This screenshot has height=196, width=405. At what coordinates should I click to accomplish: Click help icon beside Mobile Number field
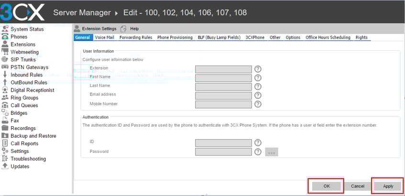(x=258, y=104)
